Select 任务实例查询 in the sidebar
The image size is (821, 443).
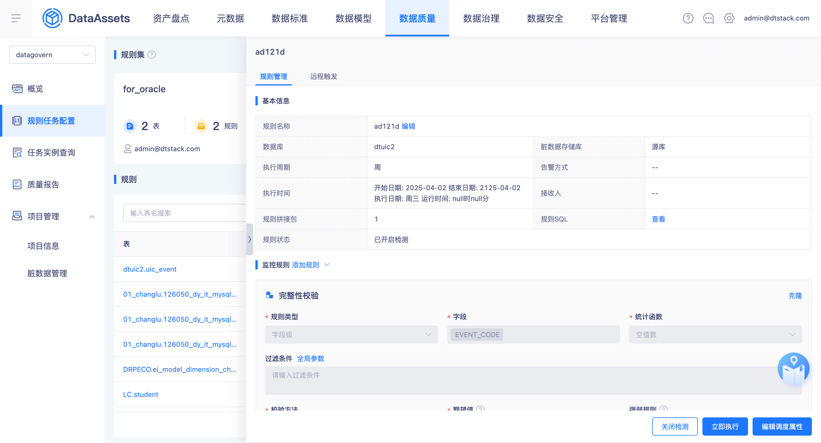(x=51, y=152)
